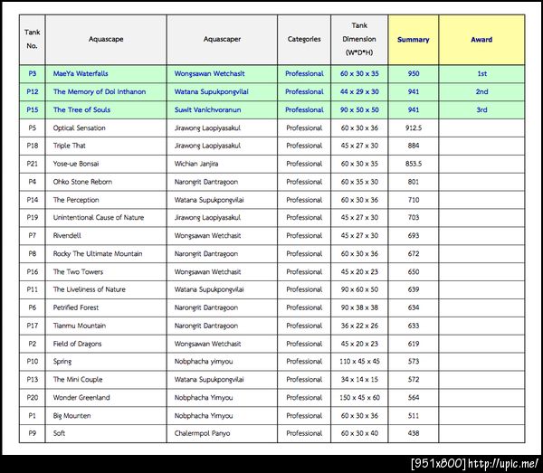Click summary score '912.5'

(x=414, y=128)
